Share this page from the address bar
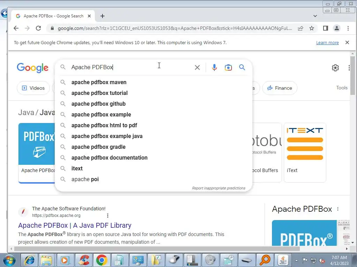 [x=301, y=28]
